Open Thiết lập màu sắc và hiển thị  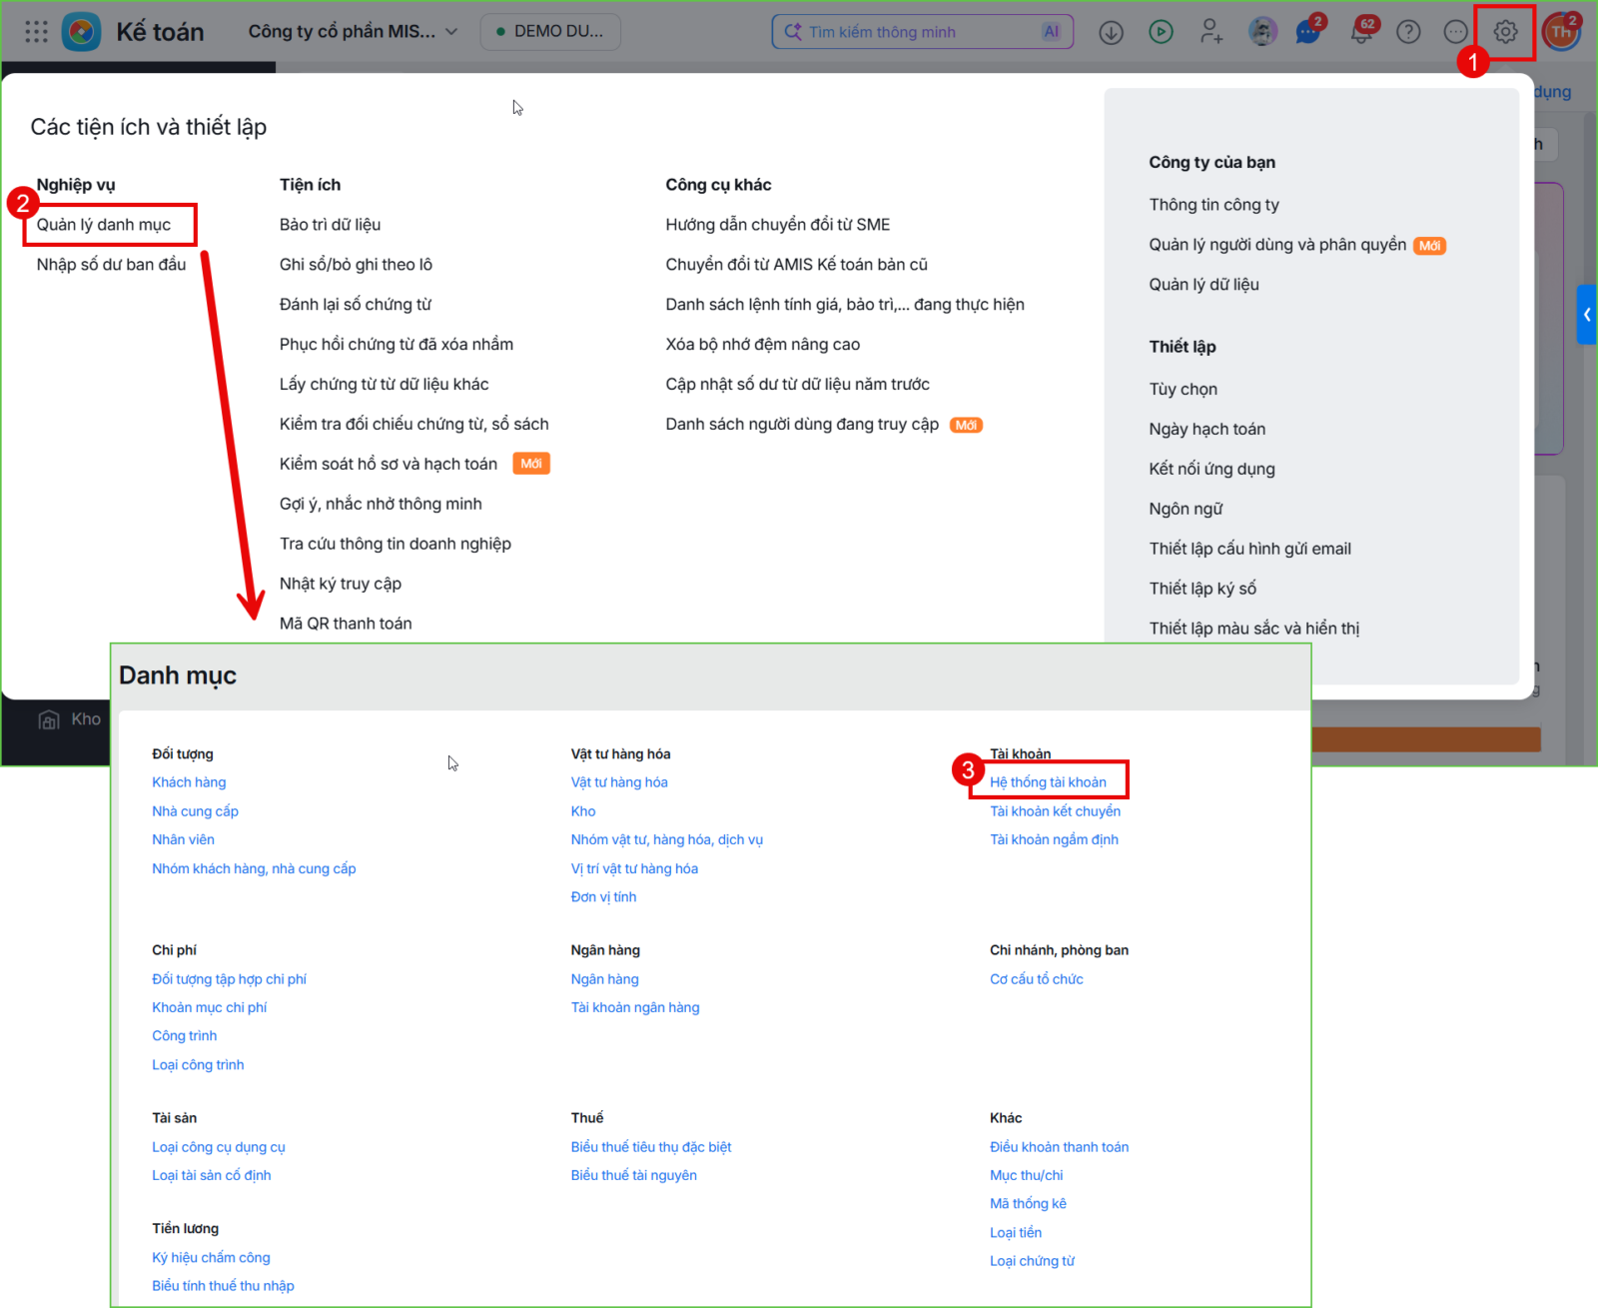tap(1253, 629)
